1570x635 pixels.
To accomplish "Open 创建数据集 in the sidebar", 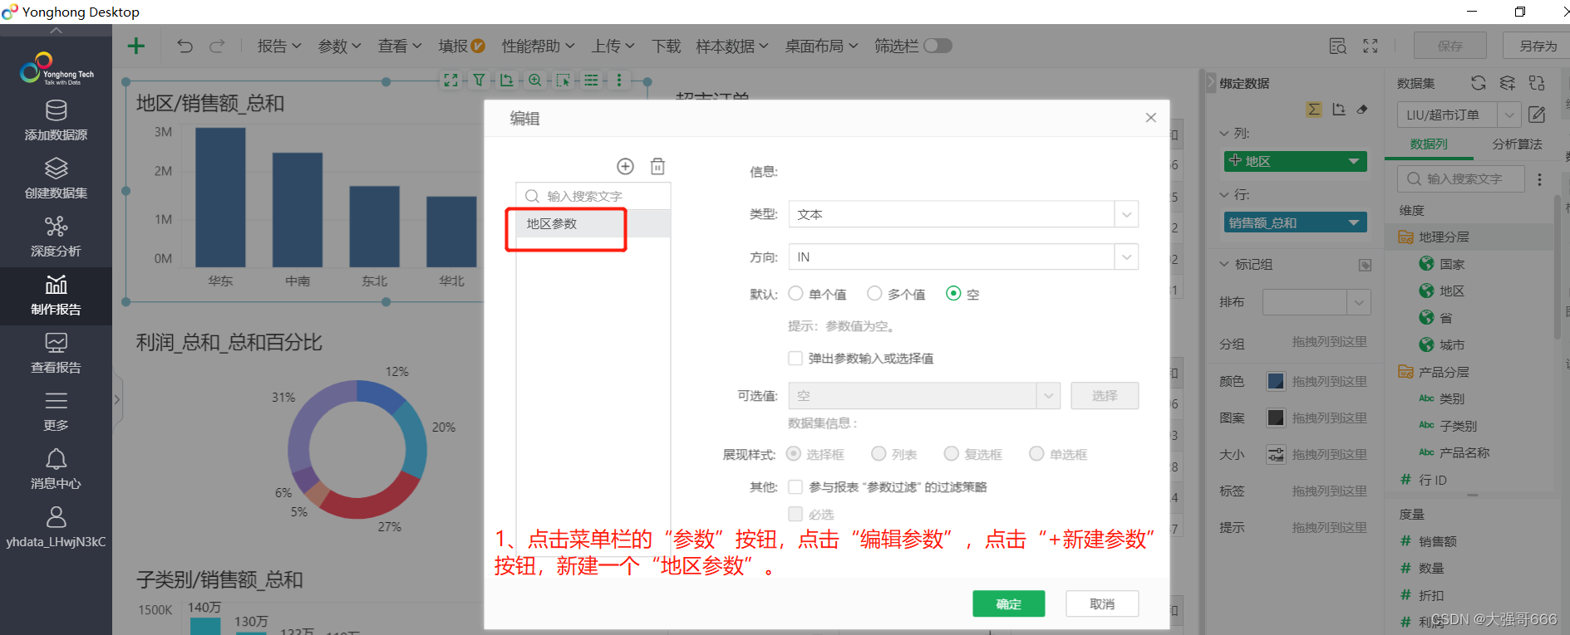I will [x=56, y=179].
